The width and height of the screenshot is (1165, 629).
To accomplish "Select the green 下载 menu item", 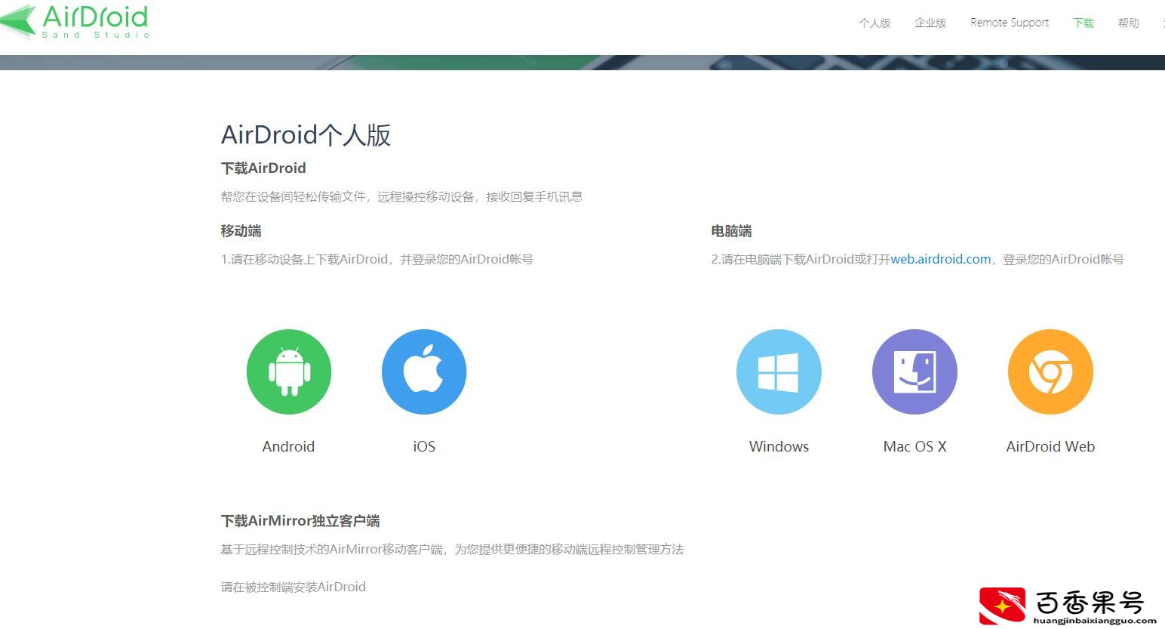I will point(1084,23).
